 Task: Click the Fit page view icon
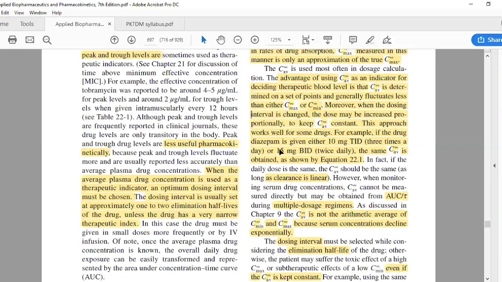point(306,40)
